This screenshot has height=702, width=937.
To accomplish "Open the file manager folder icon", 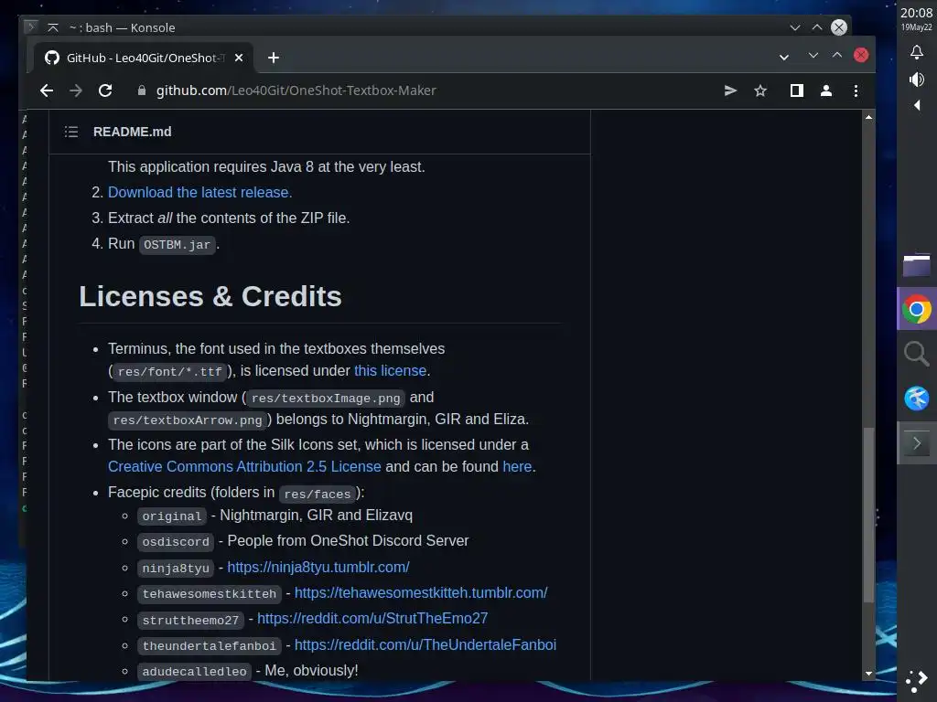I will [917, 266].
